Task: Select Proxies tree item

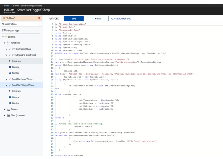Action: point(14,109)
